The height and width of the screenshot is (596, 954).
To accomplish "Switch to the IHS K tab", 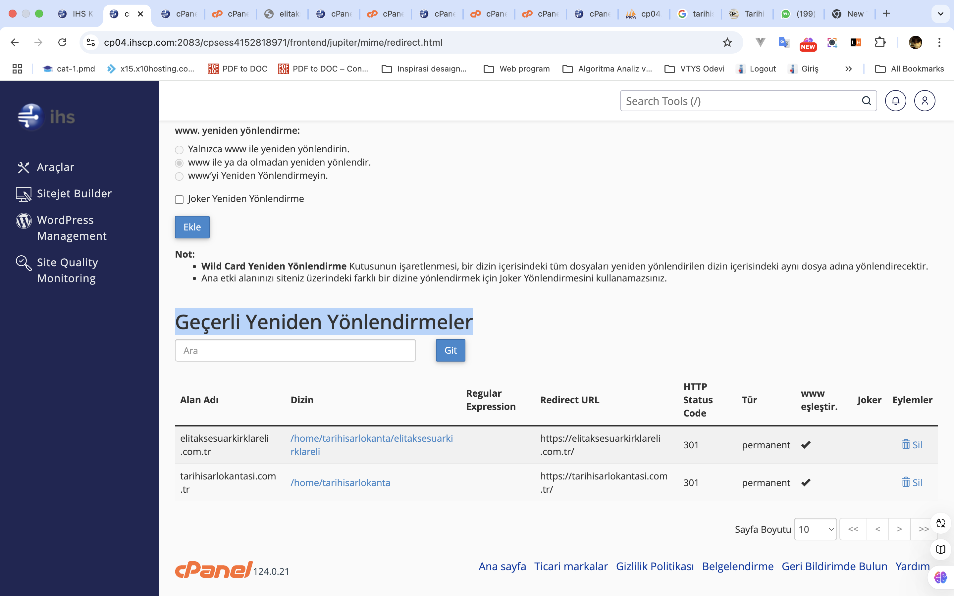I will tap(76, 14).
